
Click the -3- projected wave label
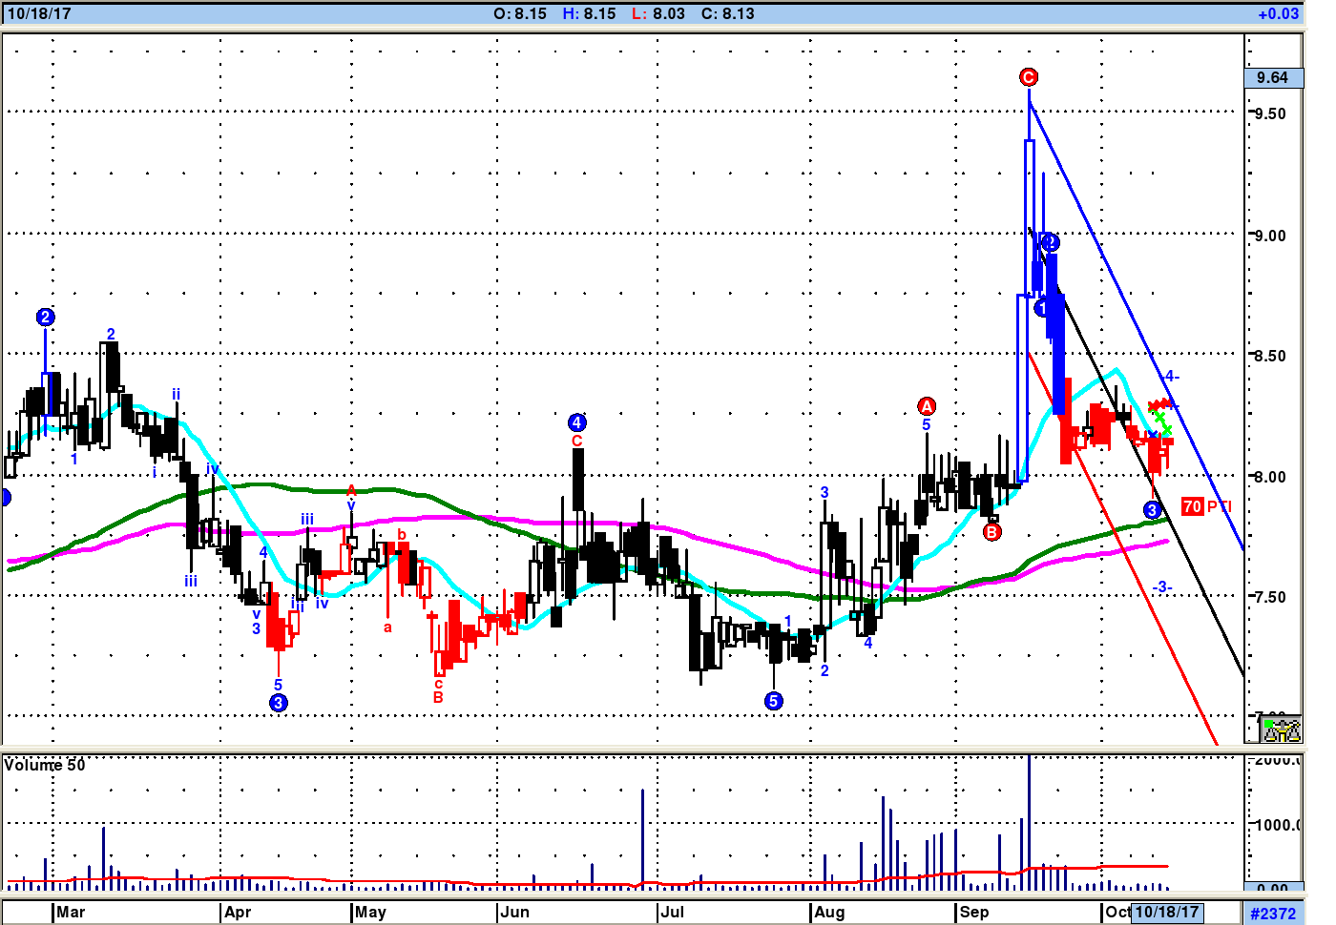coord(1161,587)
